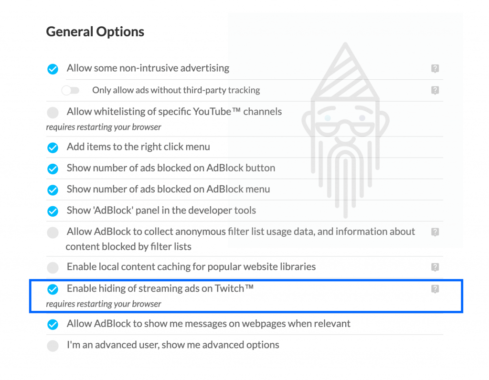489x380 pixels.
Task: Open help icon for third-party tracking option
Action: click(435, 90)
